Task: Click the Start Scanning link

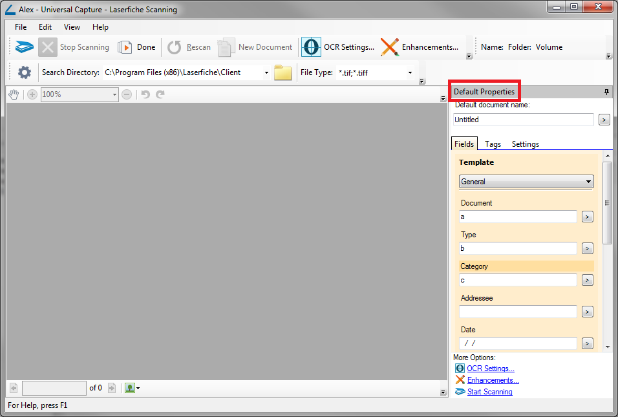Action: click(490, 392)
